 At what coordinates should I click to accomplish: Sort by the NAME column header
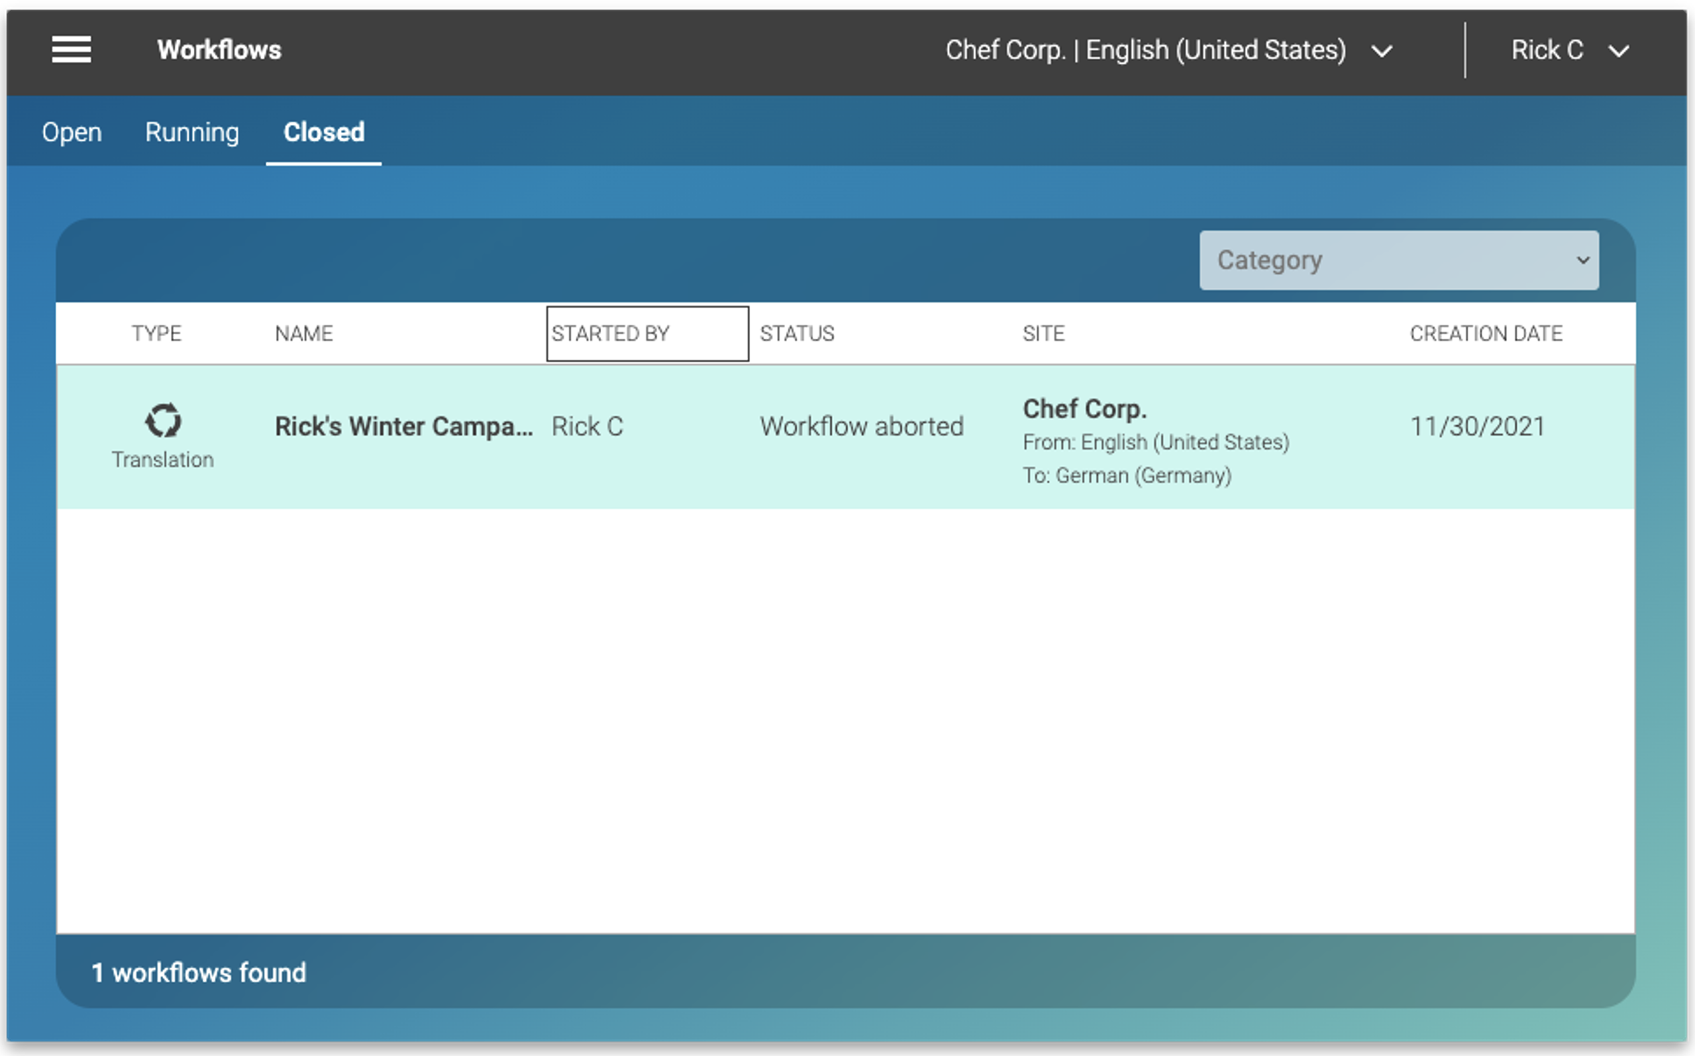pyautogui.click(x=304, y=333)
